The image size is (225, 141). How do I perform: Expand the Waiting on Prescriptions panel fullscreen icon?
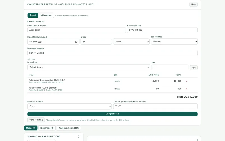click(x=79, y=136)
